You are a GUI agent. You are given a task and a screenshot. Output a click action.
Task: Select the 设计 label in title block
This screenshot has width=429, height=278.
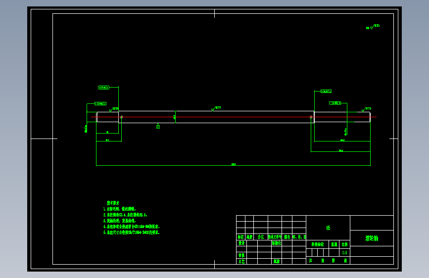click(241, 243)
